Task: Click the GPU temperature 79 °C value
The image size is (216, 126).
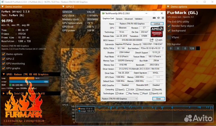Action: 90,23
